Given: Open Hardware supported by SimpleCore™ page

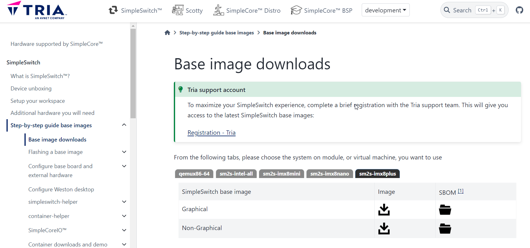Looking at the screenshot, I should (x=56, y=44).
